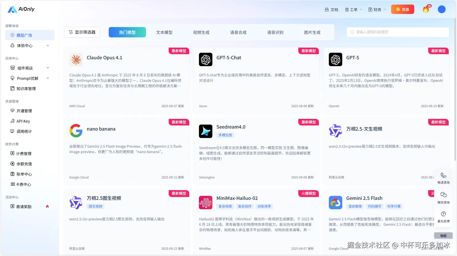The height and width of the screenshot is (256, 457).
Task: Open the GPT-5-Chat card title
Action: pyautogui.click(x=229, y=58)
